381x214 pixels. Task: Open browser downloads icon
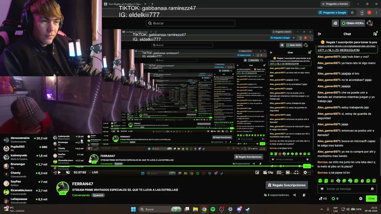coord(362,12)
